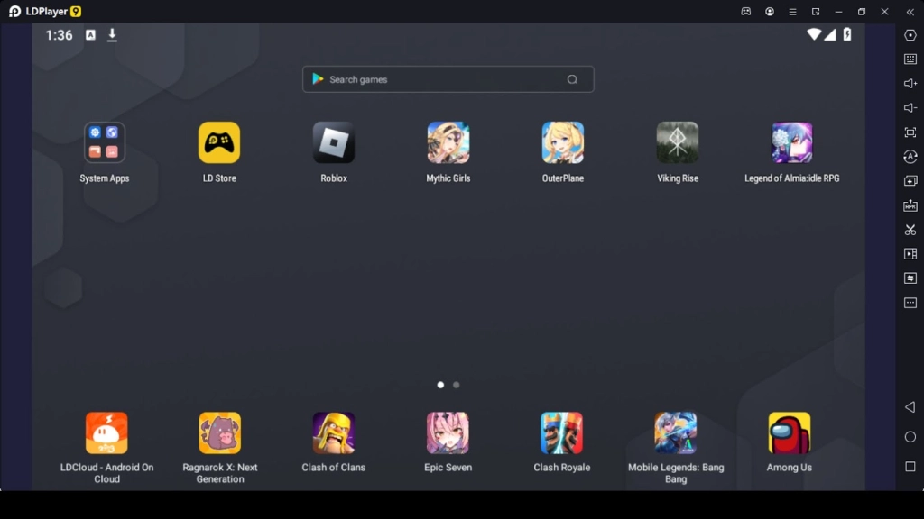
Task: Open multi-instance add window icon
Action: pos(910,180)
